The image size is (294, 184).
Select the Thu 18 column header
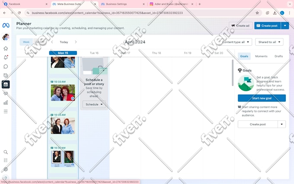[157, 53]
